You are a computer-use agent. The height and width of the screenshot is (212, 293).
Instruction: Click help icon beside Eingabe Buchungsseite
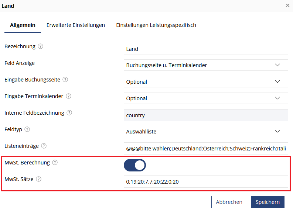coord(65,79)
